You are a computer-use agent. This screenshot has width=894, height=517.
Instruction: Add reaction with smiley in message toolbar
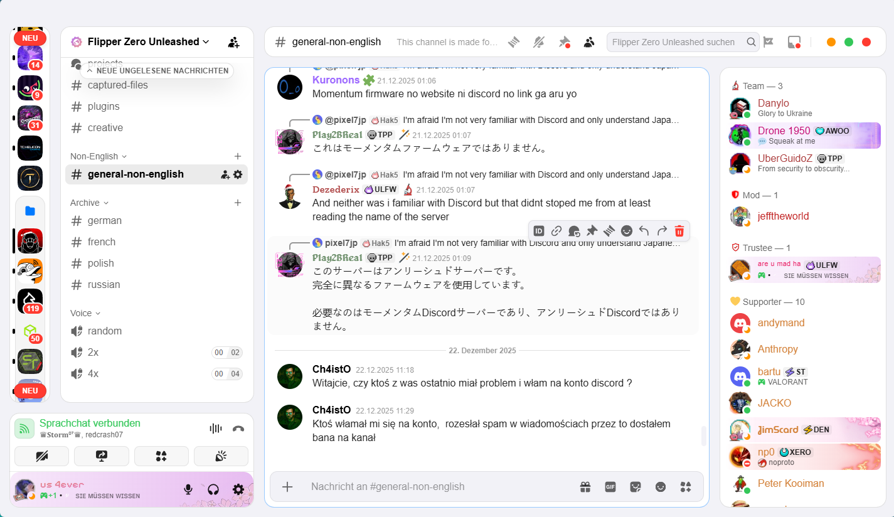(626, 231)
